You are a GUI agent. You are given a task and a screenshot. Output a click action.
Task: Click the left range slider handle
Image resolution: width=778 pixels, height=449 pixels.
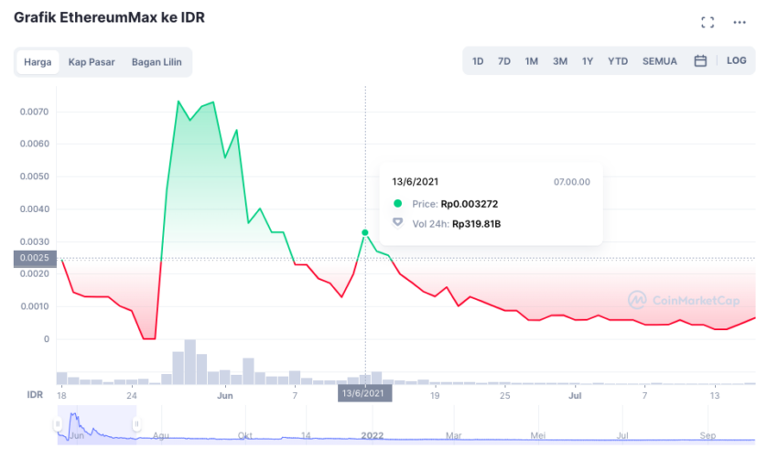pyautogui.click(x=58, y=423)
